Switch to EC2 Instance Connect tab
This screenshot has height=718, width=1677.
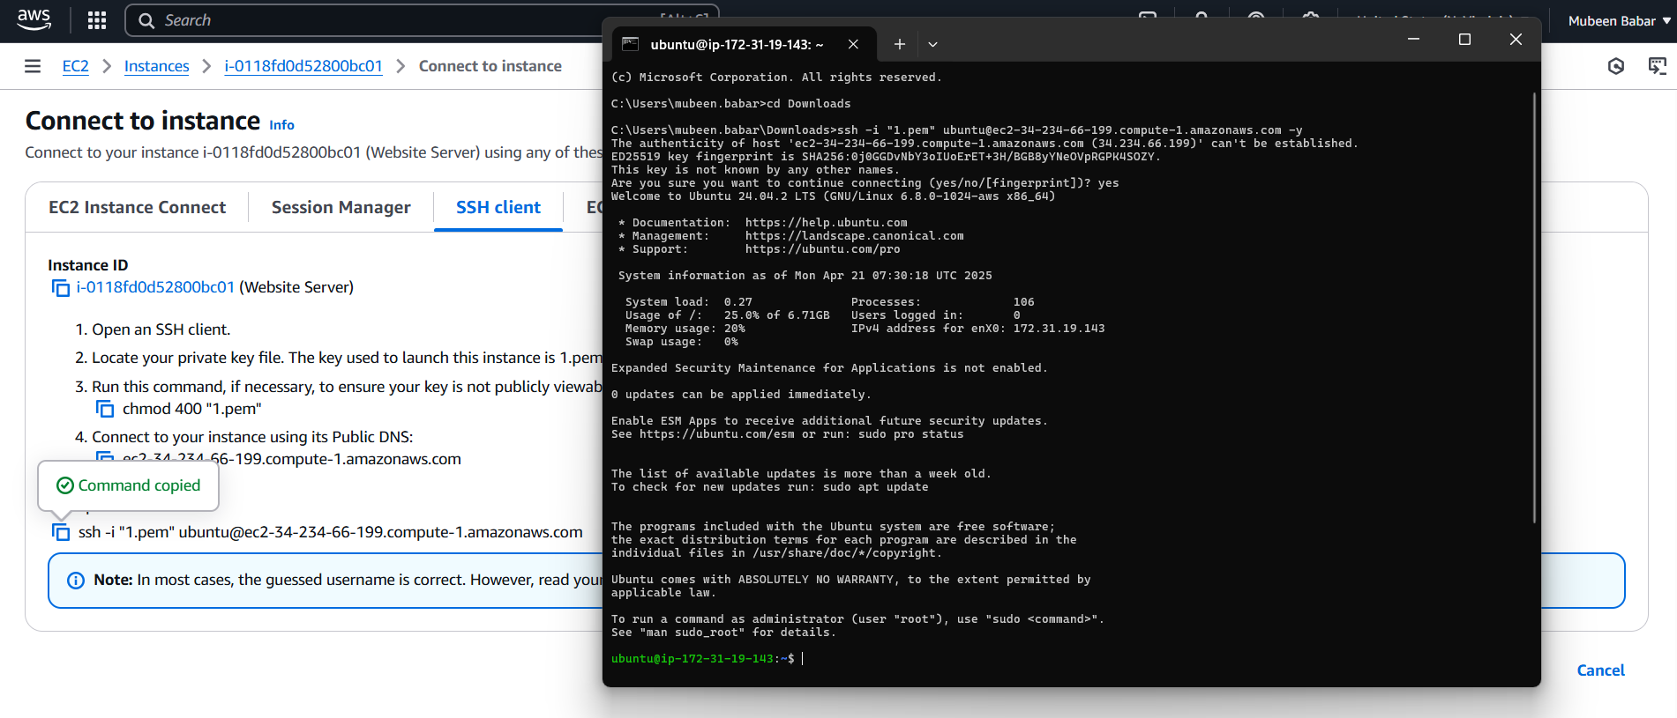coord(137,207)
